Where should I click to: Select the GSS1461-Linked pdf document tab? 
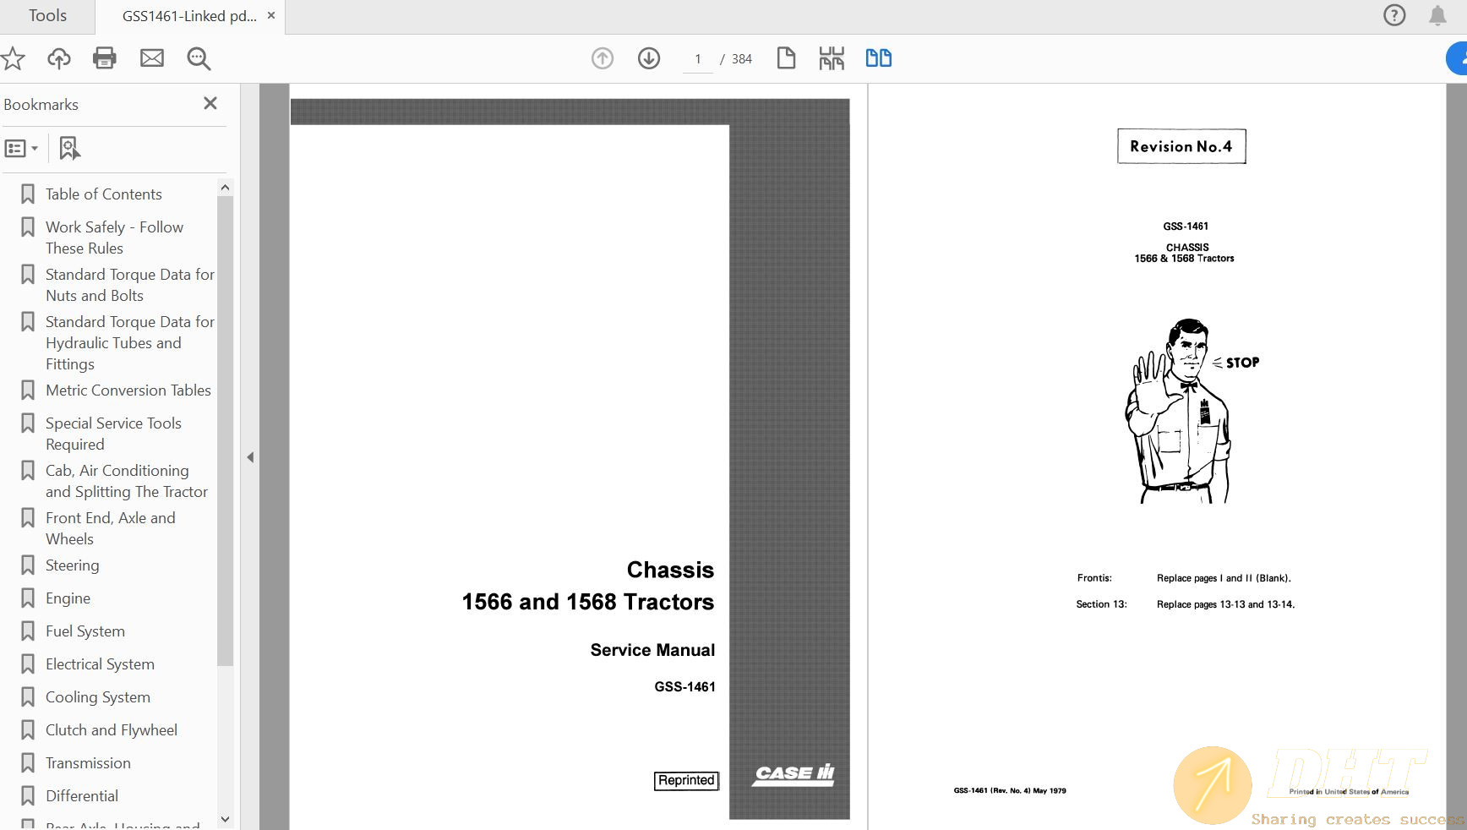189,16
